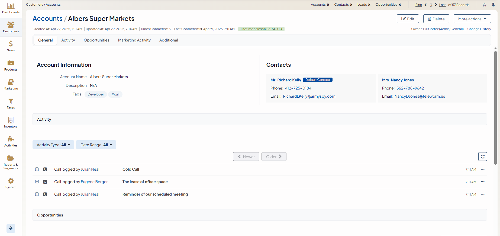Mark page as favorite with star icon

coord(485,5)
